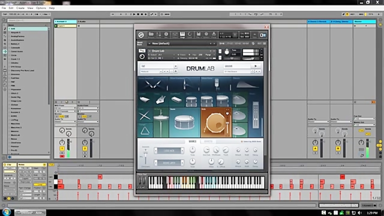The width and height of the screenshot is (384, 216).
Task: Click Ableton transport play button
Action: tap(134, 14)
